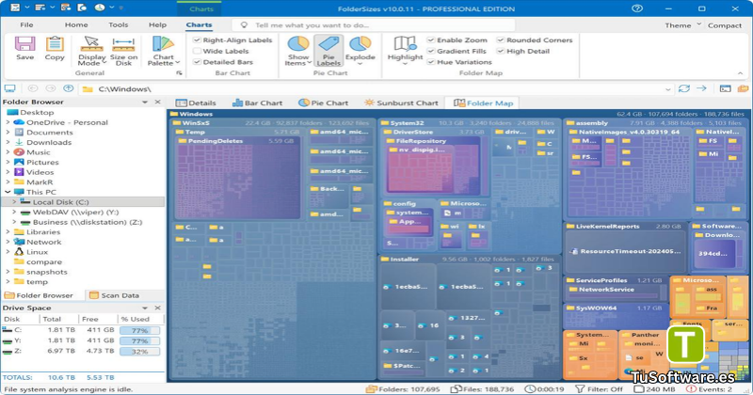Click the Z: drive 32% used bar
The height and width of the screenshot is (395, 753).
(x=139, y=351)
